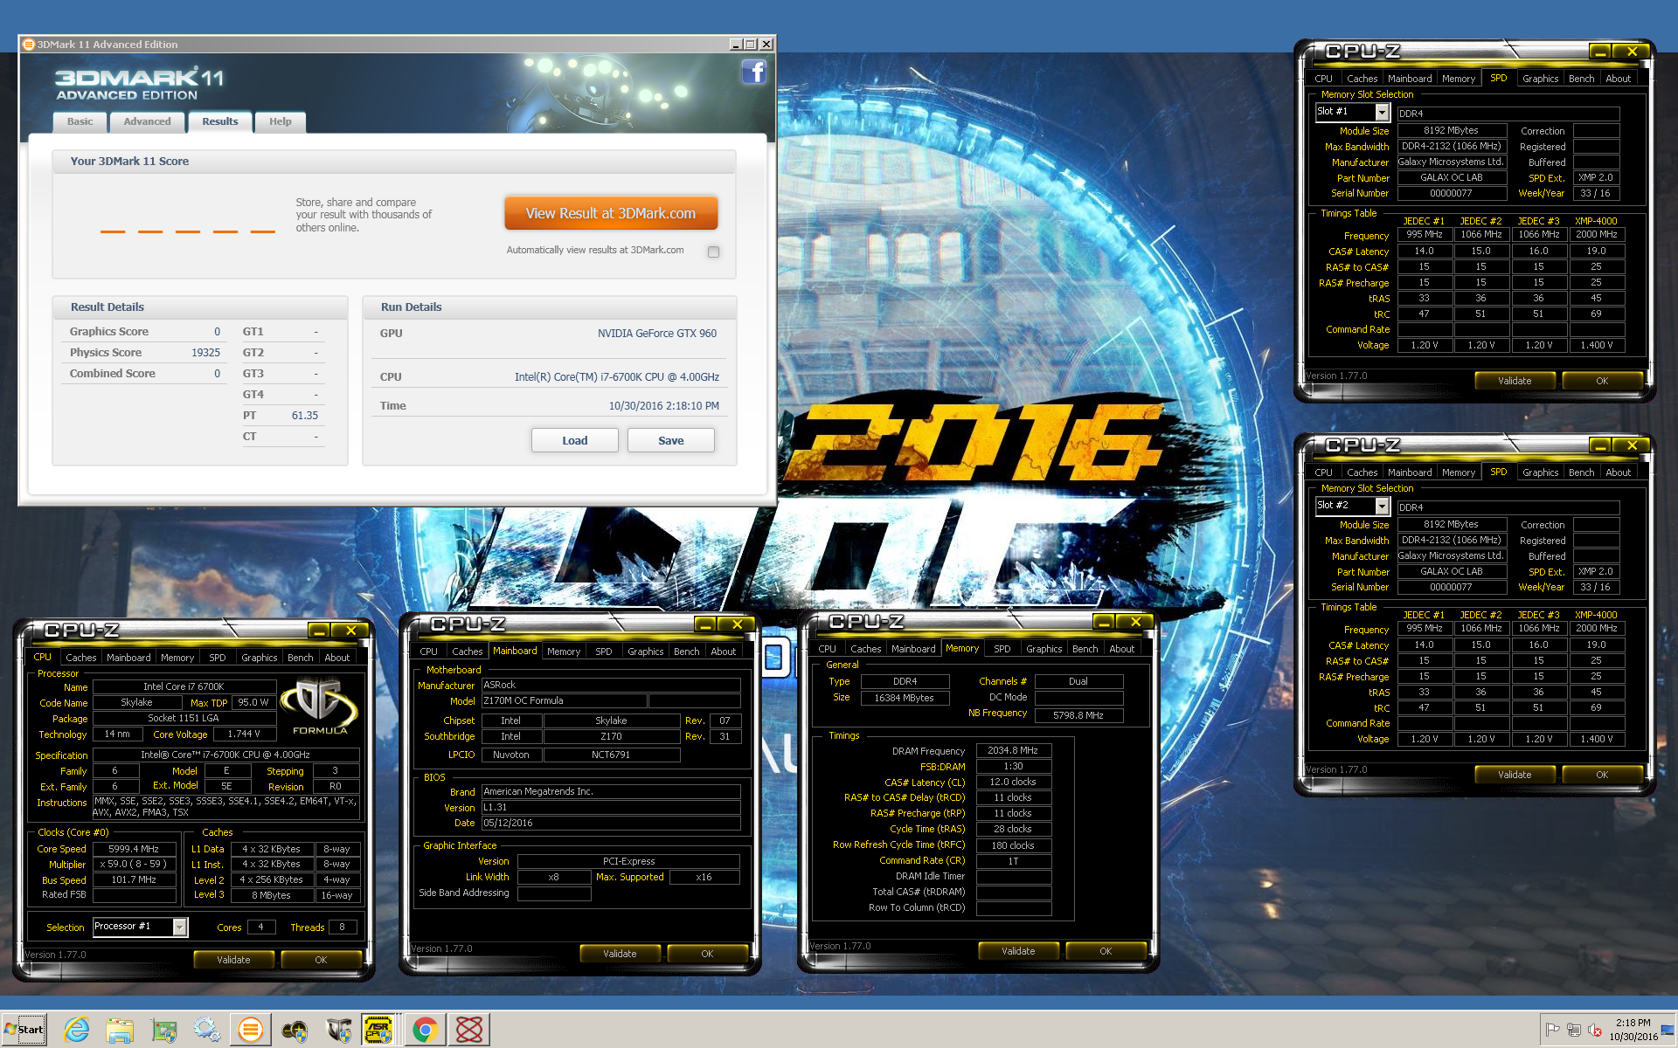
Task: Open About tab in Slot #1 SPD window
Action: pos(1618,79)
